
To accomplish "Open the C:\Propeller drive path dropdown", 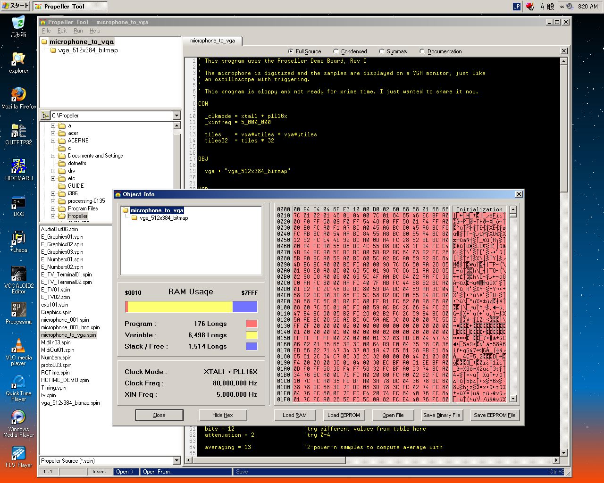I will 176,116.
